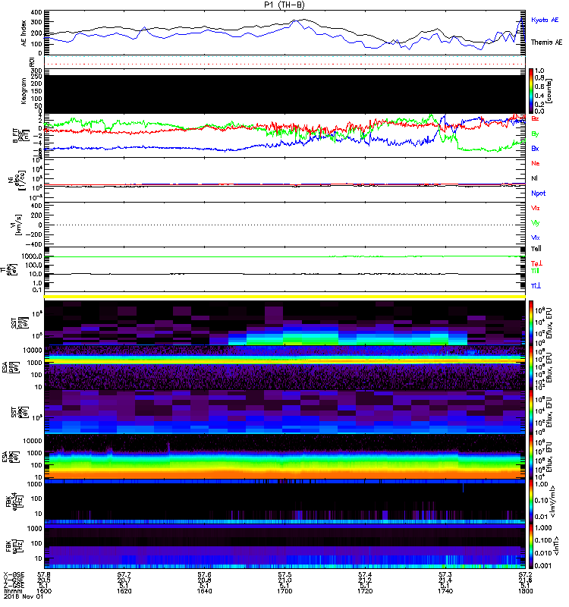
Task: Click the X-GSE value 57.5
Action: pyautogui.click(x=284, y=575)
